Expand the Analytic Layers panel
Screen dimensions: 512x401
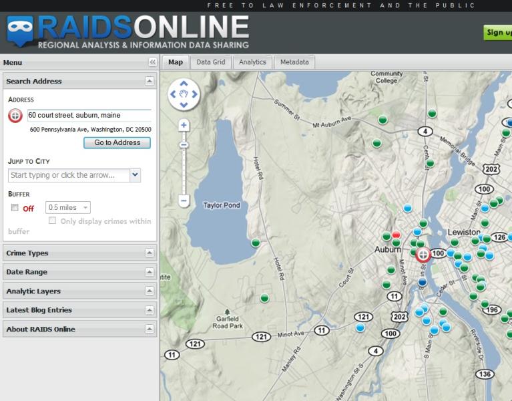pyautogui.click(x=150, y=291)
